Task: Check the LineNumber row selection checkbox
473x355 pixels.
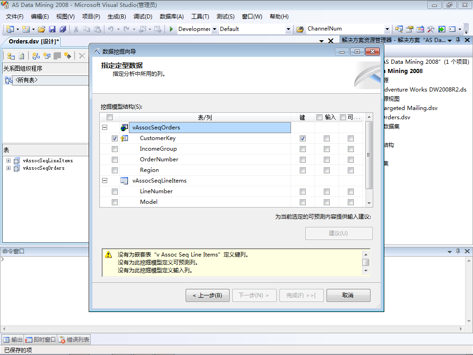Action: pos(115,191)
